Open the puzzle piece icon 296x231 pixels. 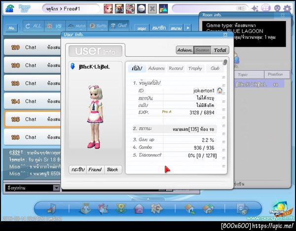157,208
